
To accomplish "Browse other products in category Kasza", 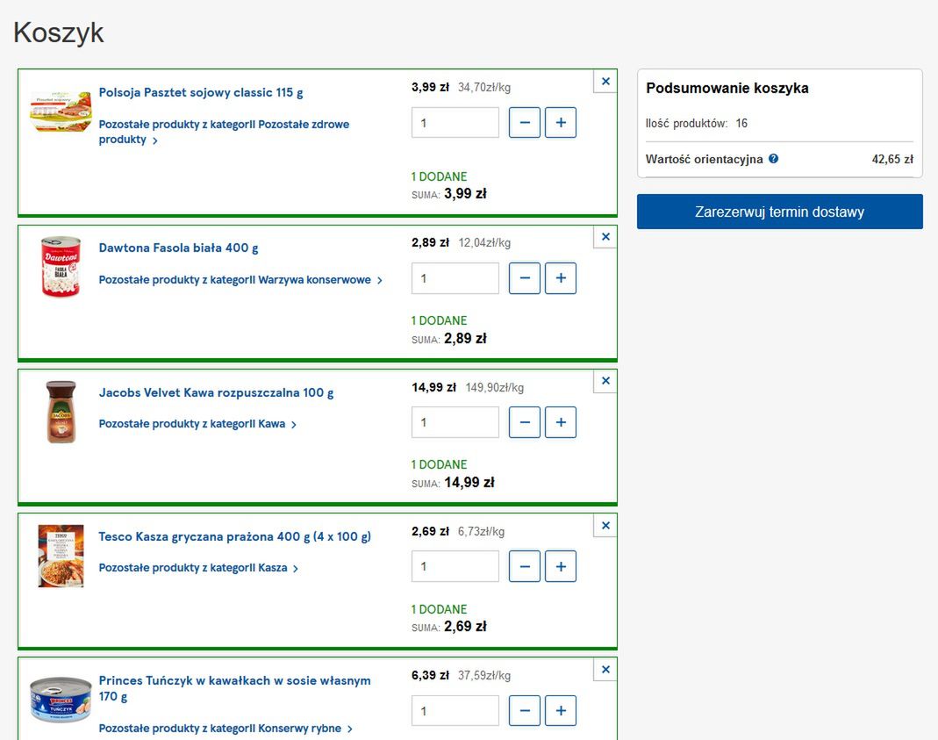I will point(198,568).
